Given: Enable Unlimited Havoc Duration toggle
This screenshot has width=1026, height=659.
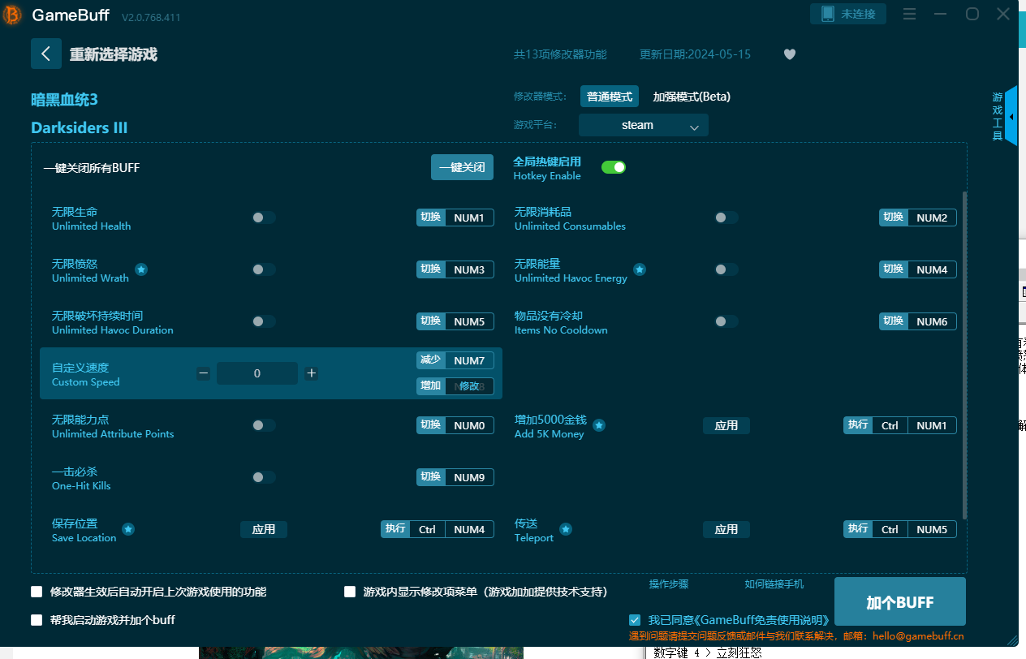Looking at the screenshot, I should [263, 321].
